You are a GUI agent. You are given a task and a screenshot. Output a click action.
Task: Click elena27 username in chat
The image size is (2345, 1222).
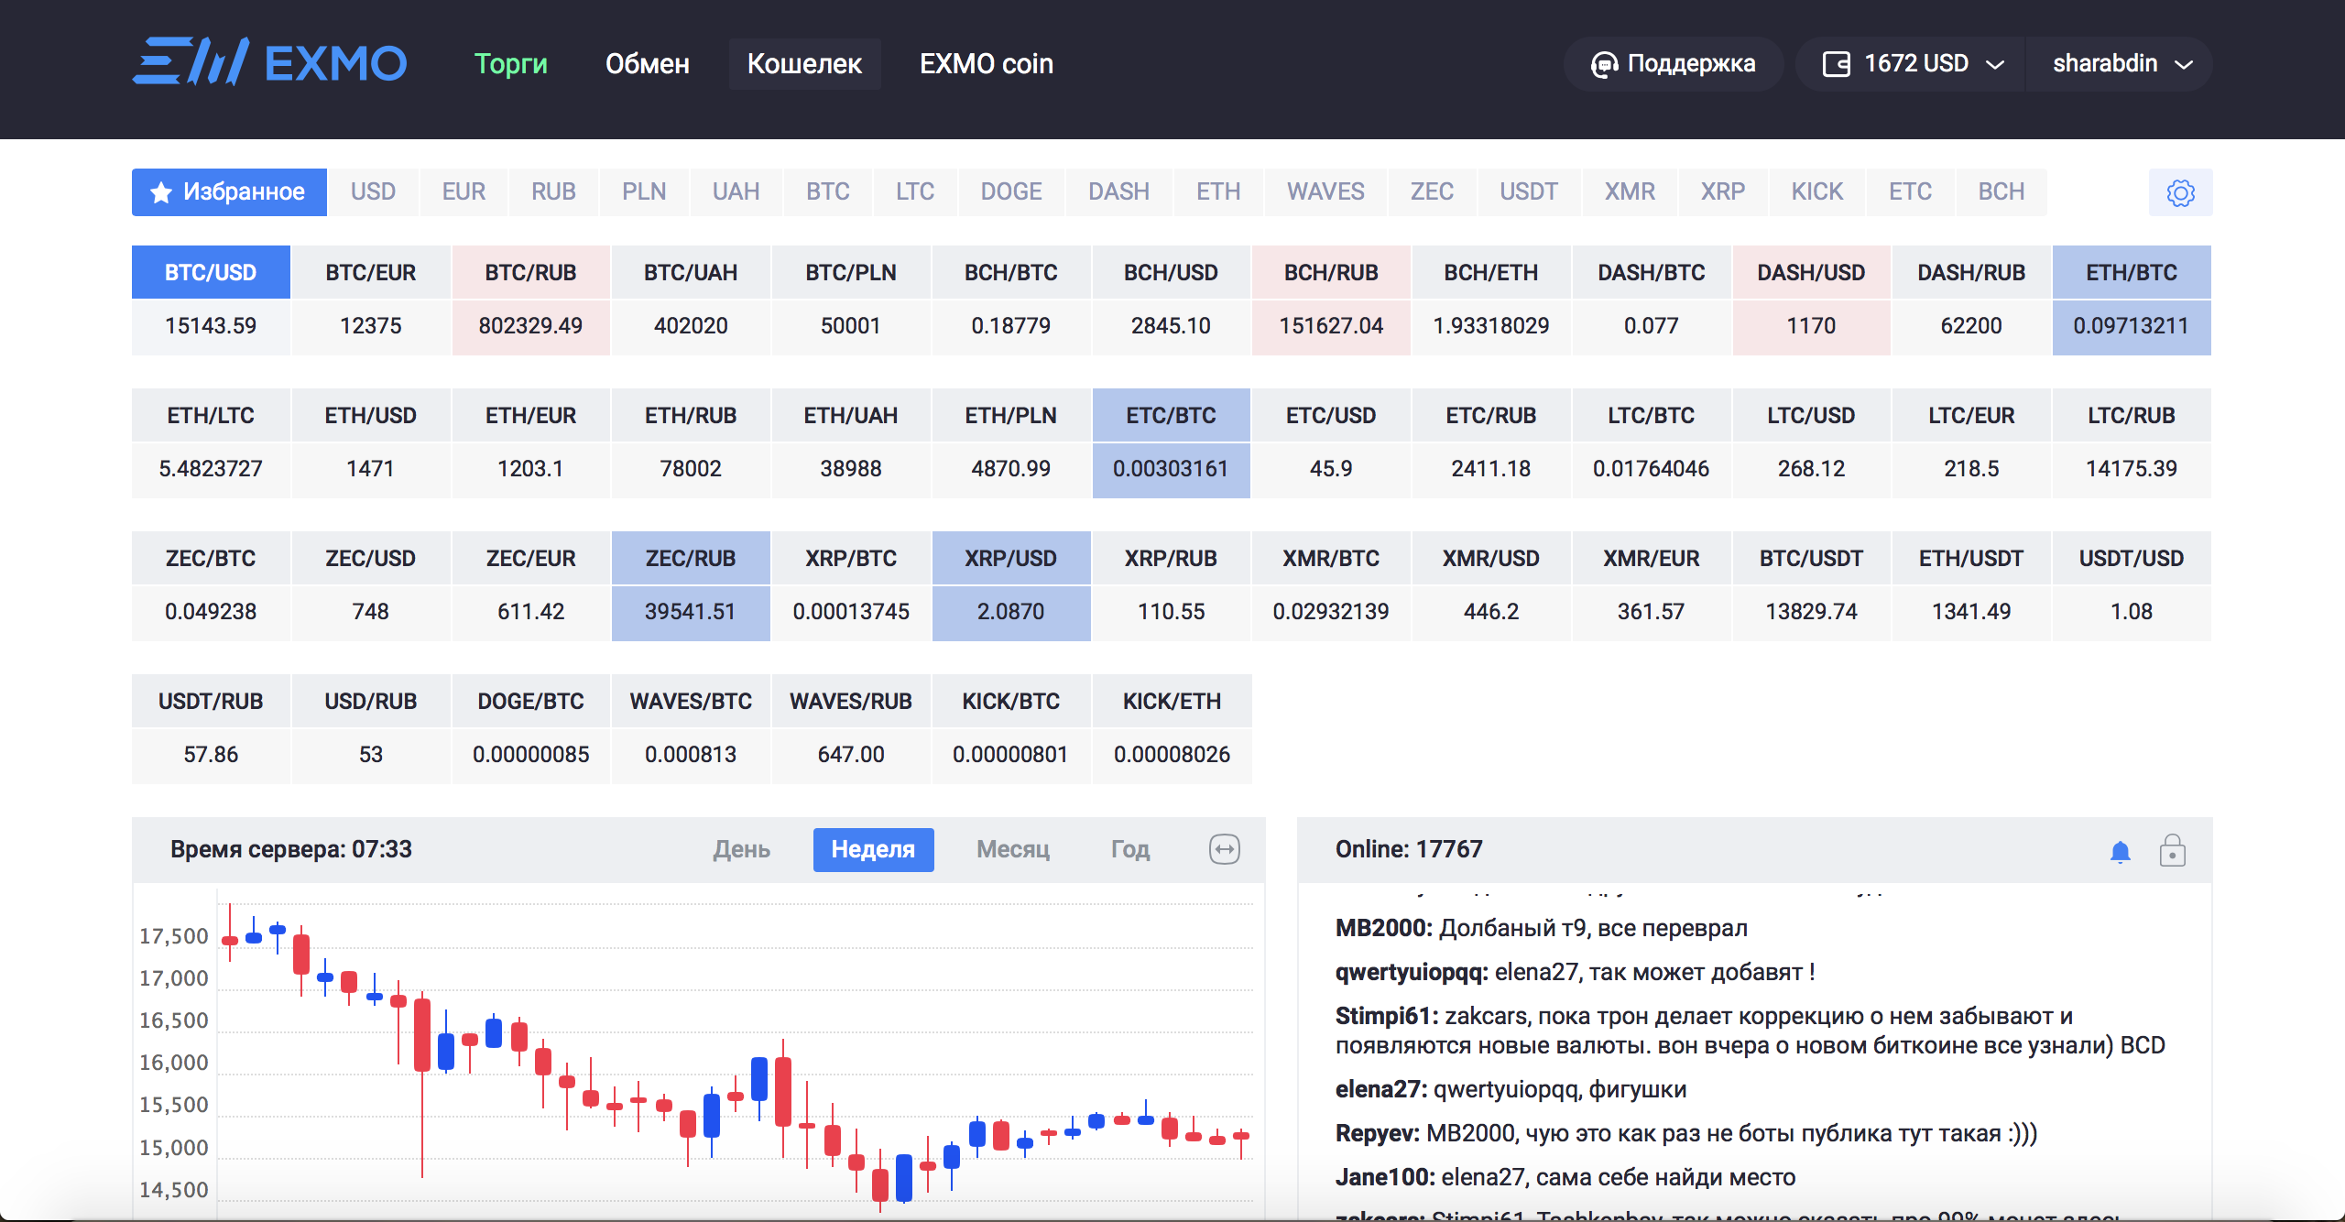coord(1380,1089)
